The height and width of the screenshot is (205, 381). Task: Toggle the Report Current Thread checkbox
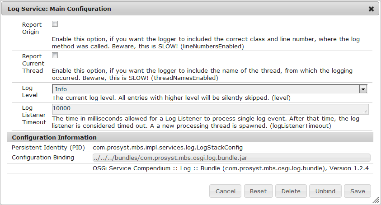55,56
